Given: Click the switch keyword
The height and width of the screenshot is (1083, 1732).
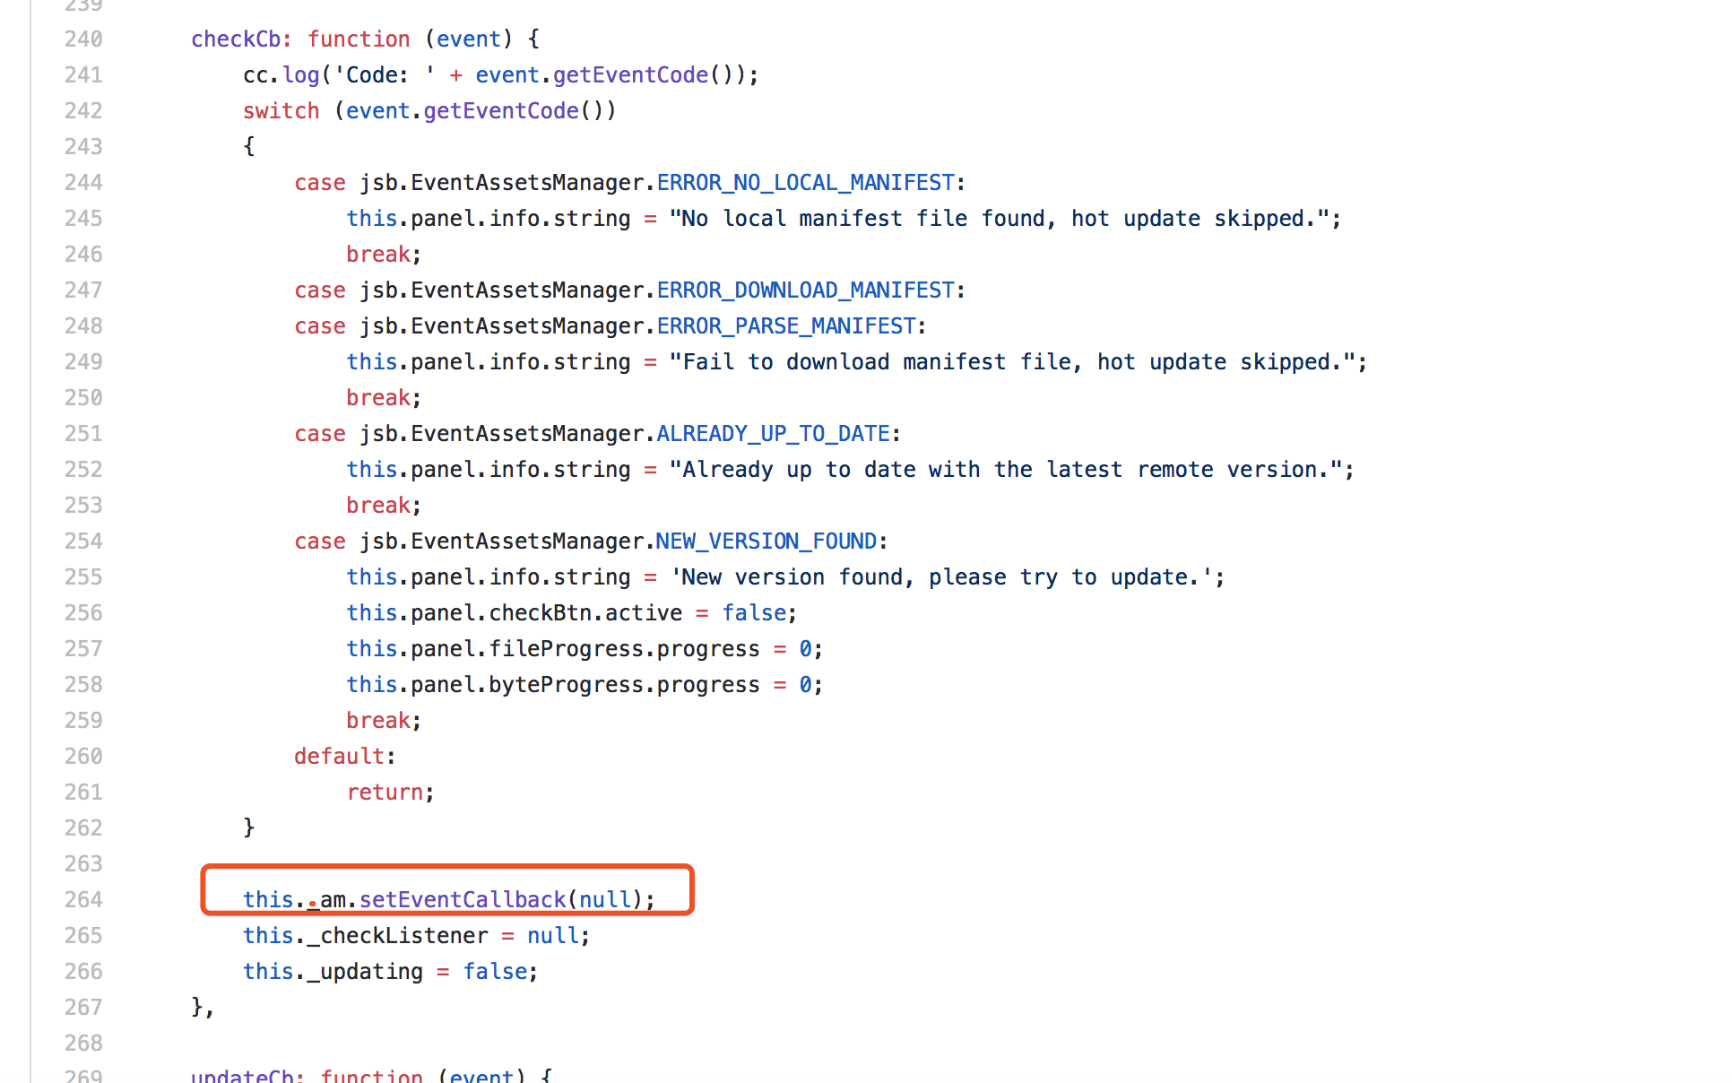Looking at the screenshot, I should click(281, 111).
